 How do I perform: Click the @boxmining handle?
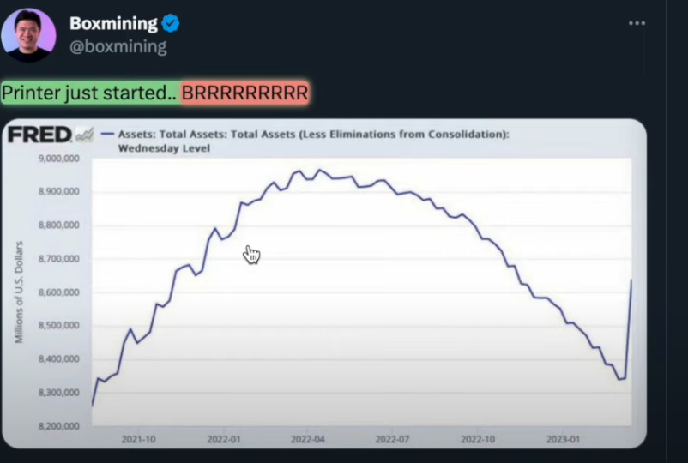[x=118, y=46]
